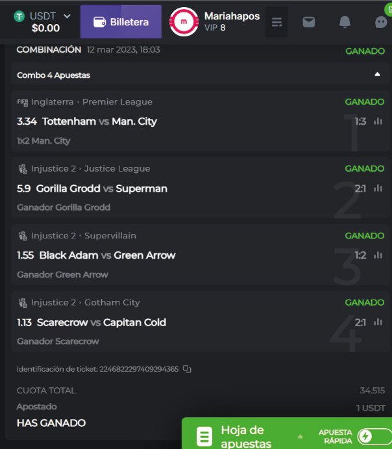Copy the ticket identification number
This screenshot has height=449, width=392.
[x=188, y=369]
